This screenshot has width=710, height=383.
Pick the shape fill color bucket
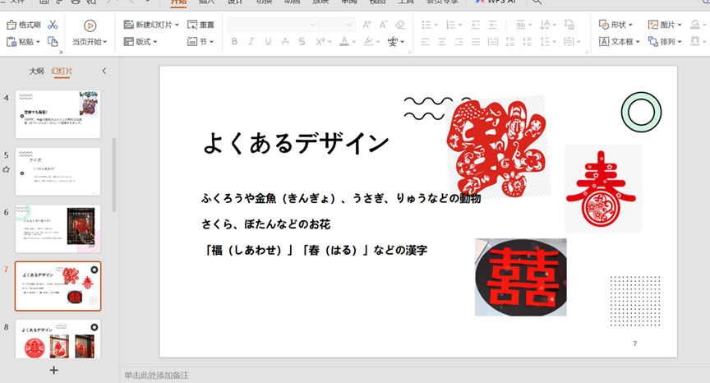[694, 25]
